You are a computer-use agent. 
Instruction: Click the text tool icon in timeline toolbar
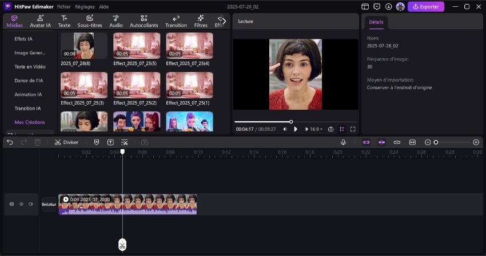[x=110, y=142]
